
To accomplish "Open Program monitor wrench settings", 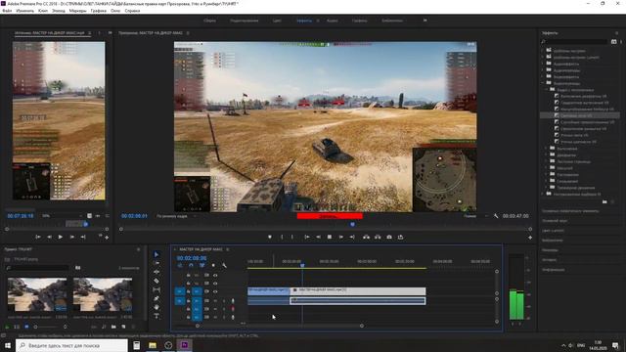I will coord(496,216).
